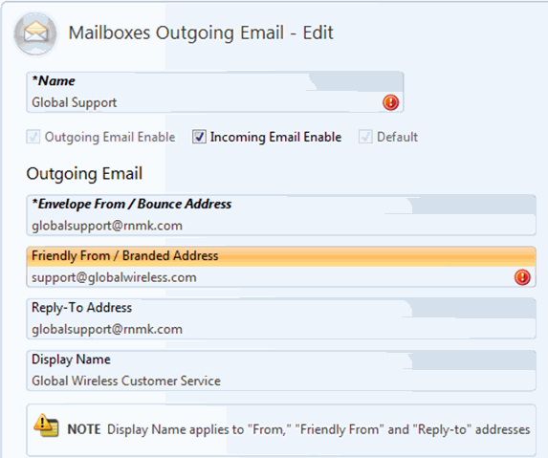Click the red error icon in Name field

(390, 102)
